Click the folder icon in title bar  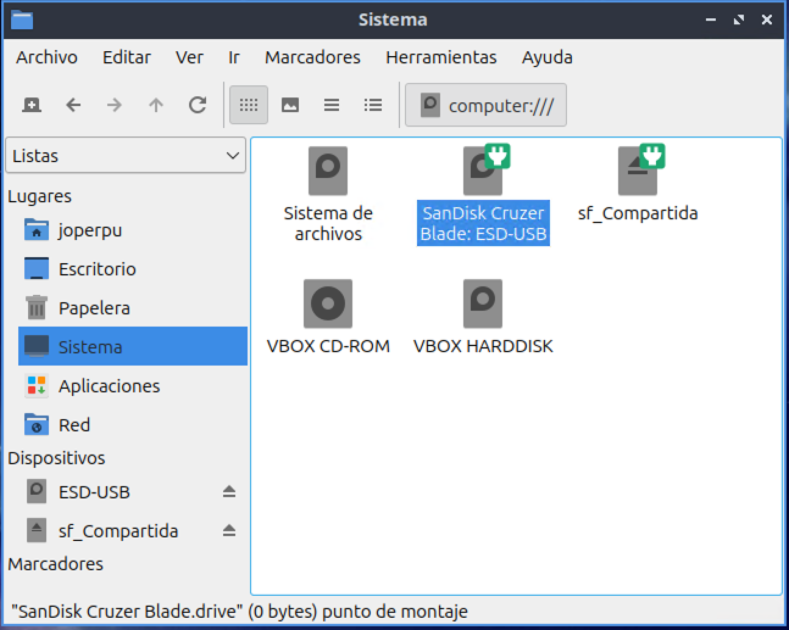point(22,19)
